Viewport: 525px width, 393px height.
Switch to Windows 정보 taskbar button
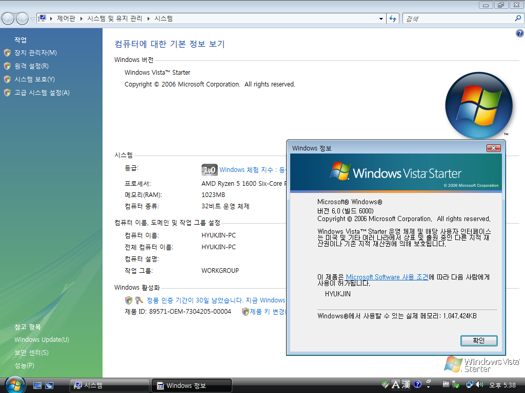coord(192,385)
